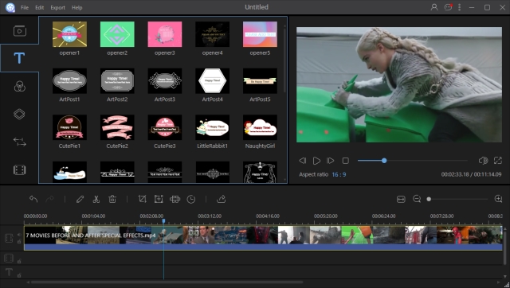
Task: Open the Elements film-frame tab in sidebar
Action: pos(19,169)
